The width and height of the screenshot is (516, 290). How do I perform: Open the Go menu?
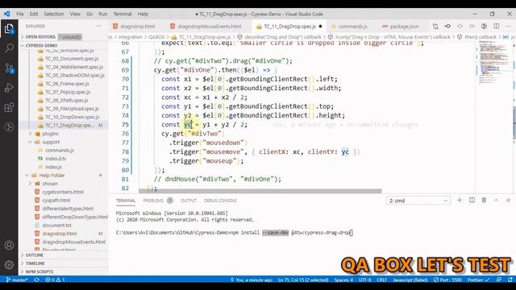89,14
